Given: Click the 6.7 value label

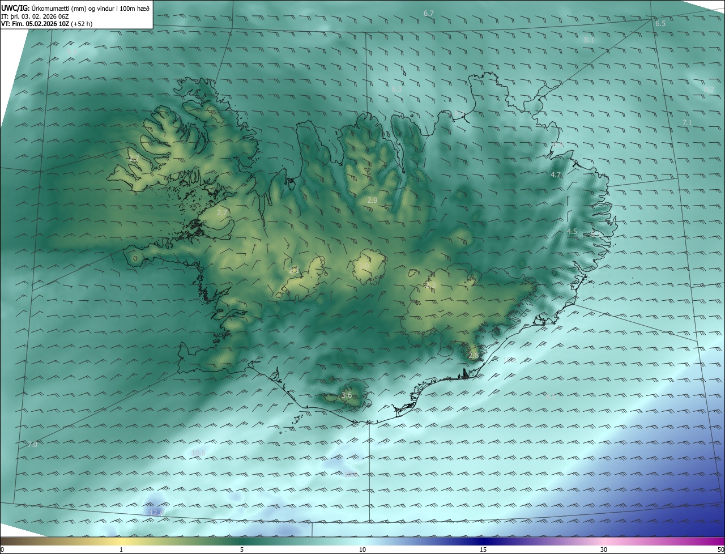Looking at the screenshot, I should (x=429, y=13).
